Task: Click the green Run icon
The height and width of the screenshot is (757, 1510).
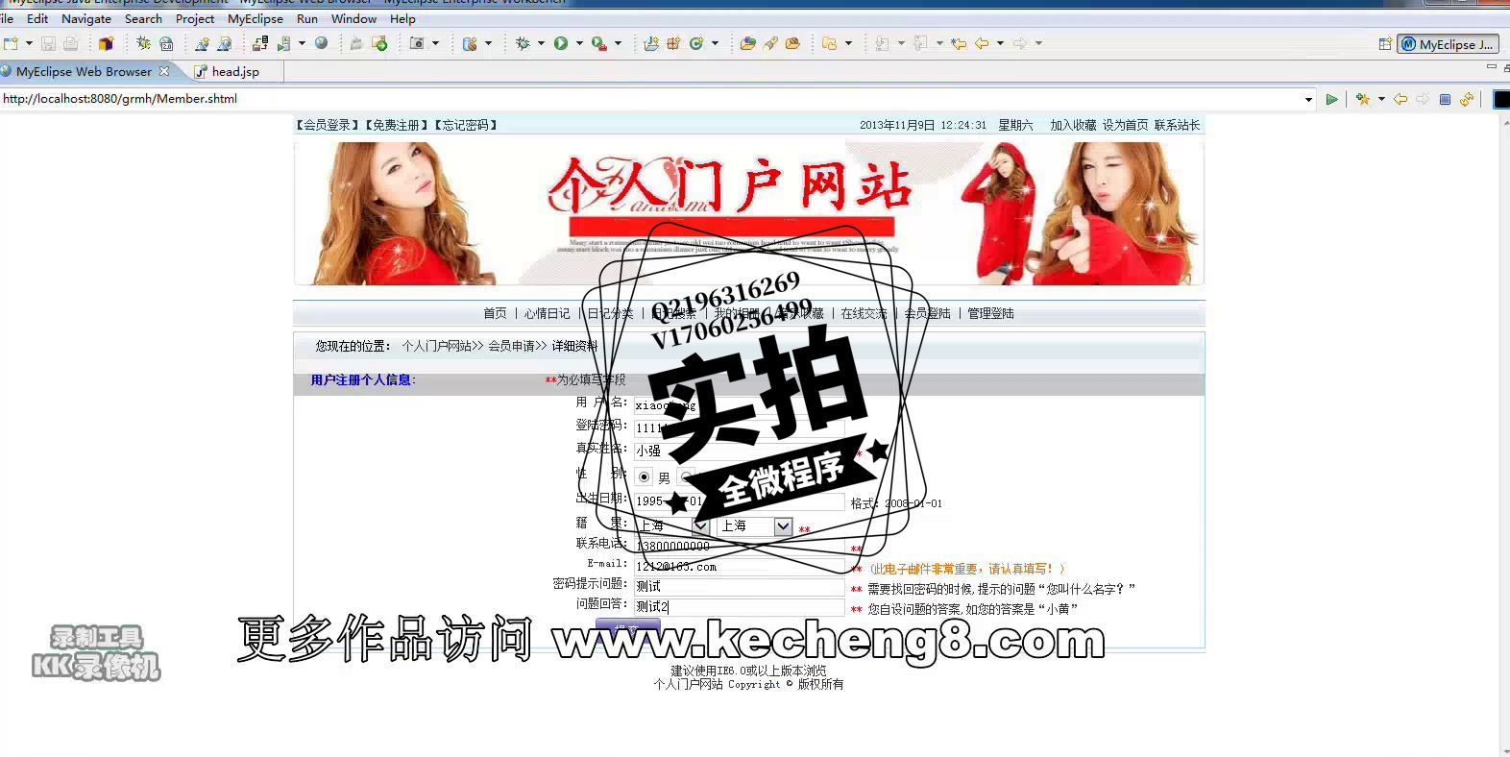Action: pyautogui.click(x=561, y=43)
